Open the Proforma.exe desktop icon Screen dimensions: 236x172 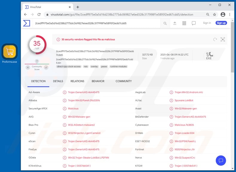tap(10, 53)
